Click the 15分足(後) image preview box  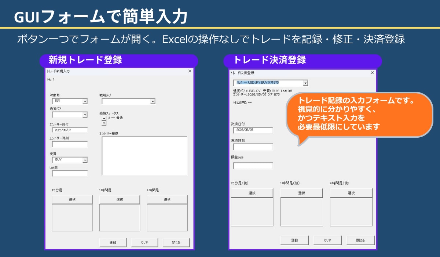pyautogui.click(x=252, y=212)
